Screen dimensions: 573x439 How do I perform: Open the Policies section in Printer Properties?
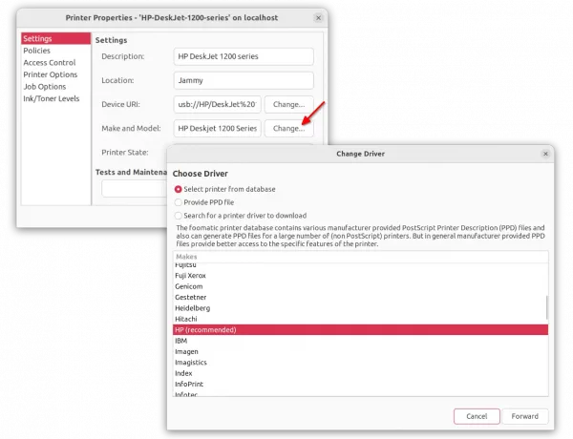56,51
